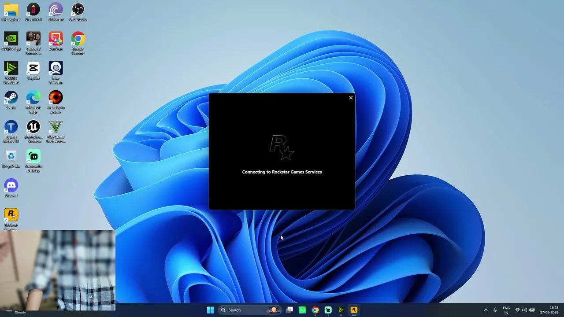Image resolution: width=564 pixels, height=317 pixels.
Task: Click the Rockstar Games Launcher taskbar button
Action: pos(353,310)
